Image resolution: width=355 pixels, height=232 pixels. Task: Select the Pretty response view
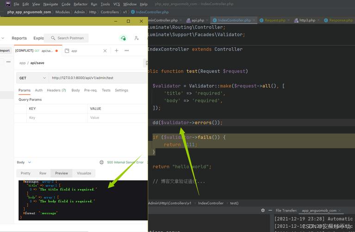[x=25, y=173]
